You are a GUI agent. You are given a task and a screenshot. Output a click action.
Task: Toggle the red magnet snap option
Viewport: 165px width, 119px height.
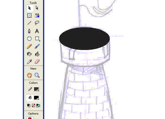pos(30,118)
